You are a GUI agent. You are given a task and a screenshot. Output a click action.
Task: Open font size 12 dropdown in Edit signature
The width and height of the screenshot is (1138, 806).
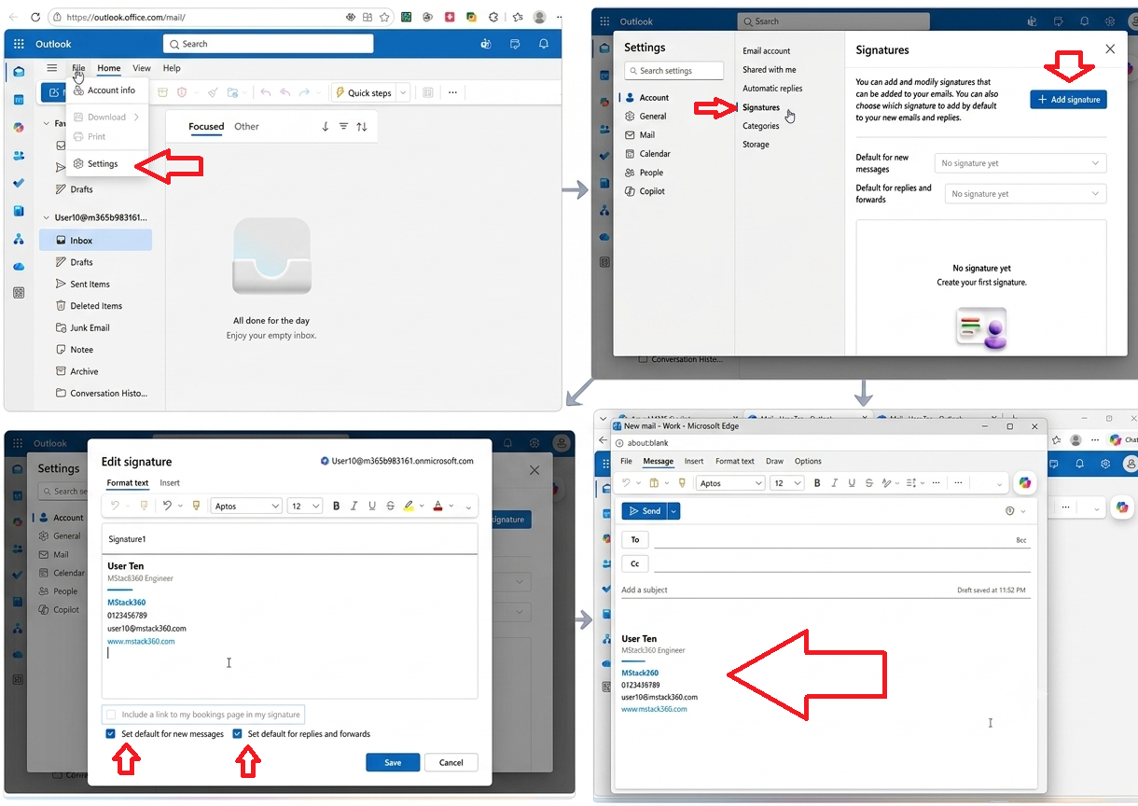tap(304, 506)
